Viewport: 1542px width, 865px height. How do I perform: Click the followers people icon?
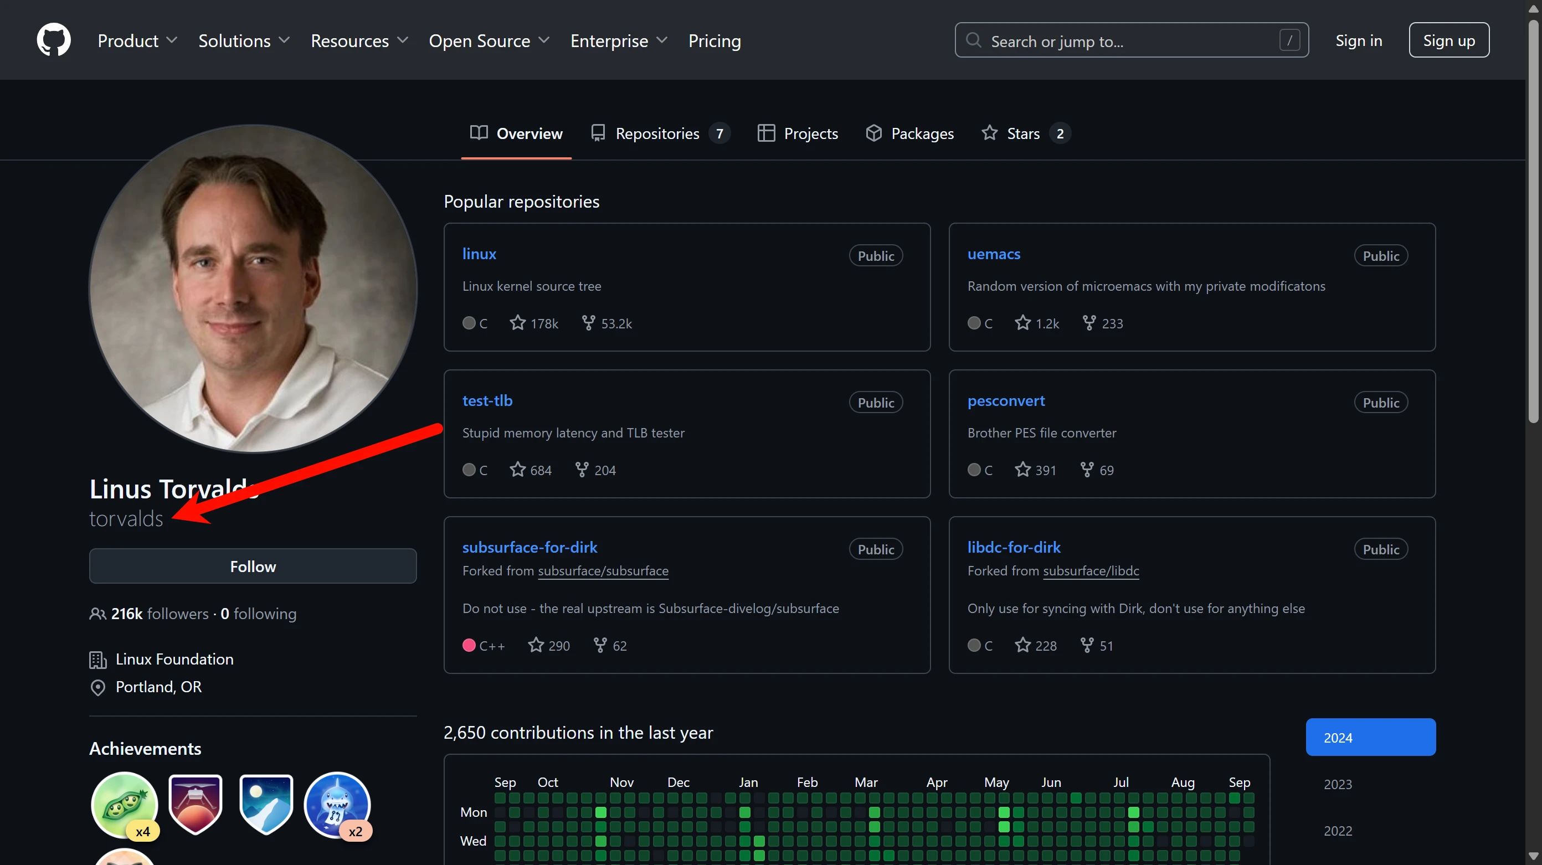[x=97, y=614]
